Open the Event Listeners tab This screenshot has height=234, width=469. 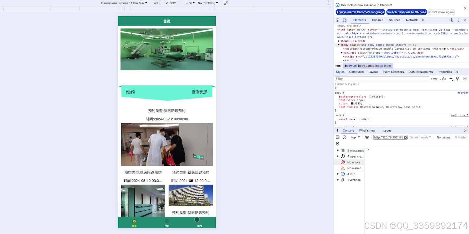pyautogui.click(x=393, y=72)
